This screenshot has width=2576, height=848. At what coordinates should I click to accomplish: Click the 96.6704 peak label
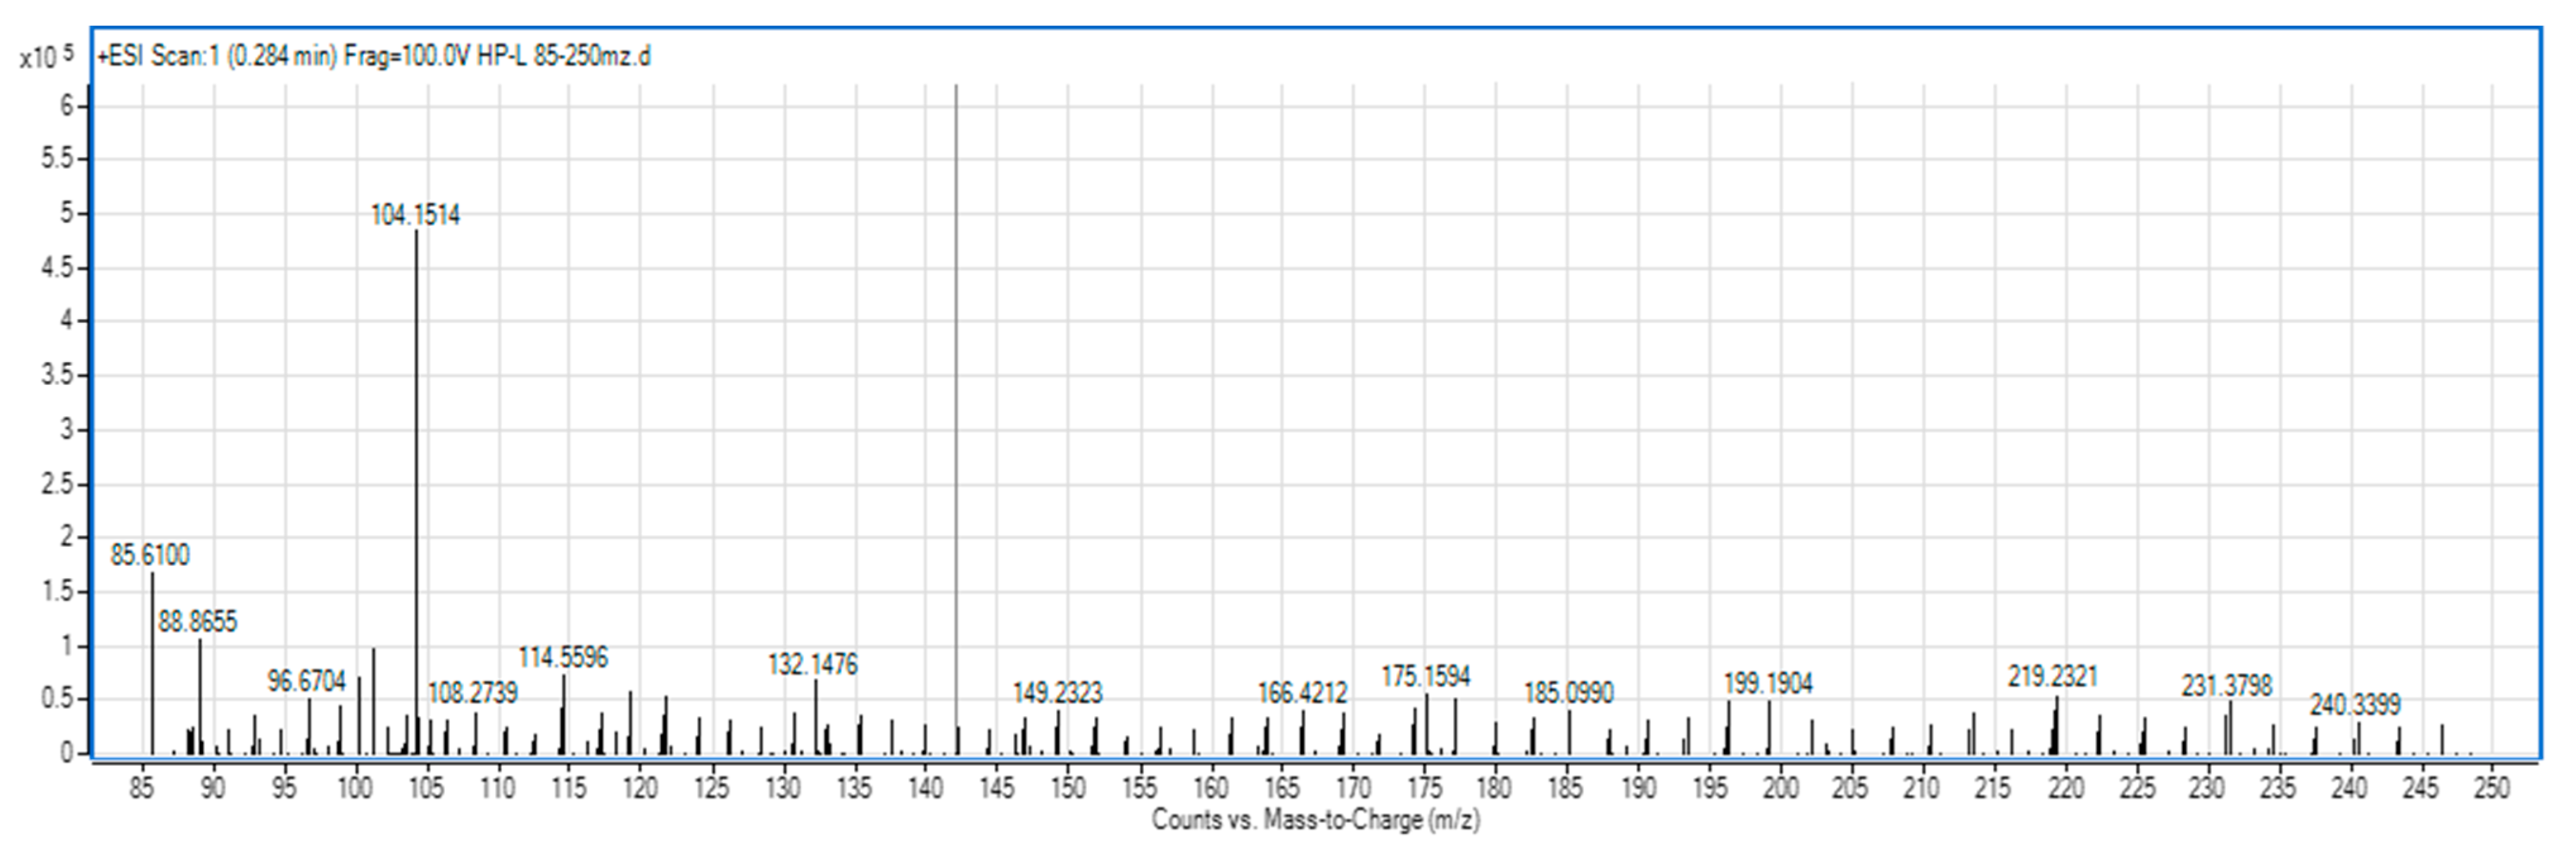[x=306, y=681]
